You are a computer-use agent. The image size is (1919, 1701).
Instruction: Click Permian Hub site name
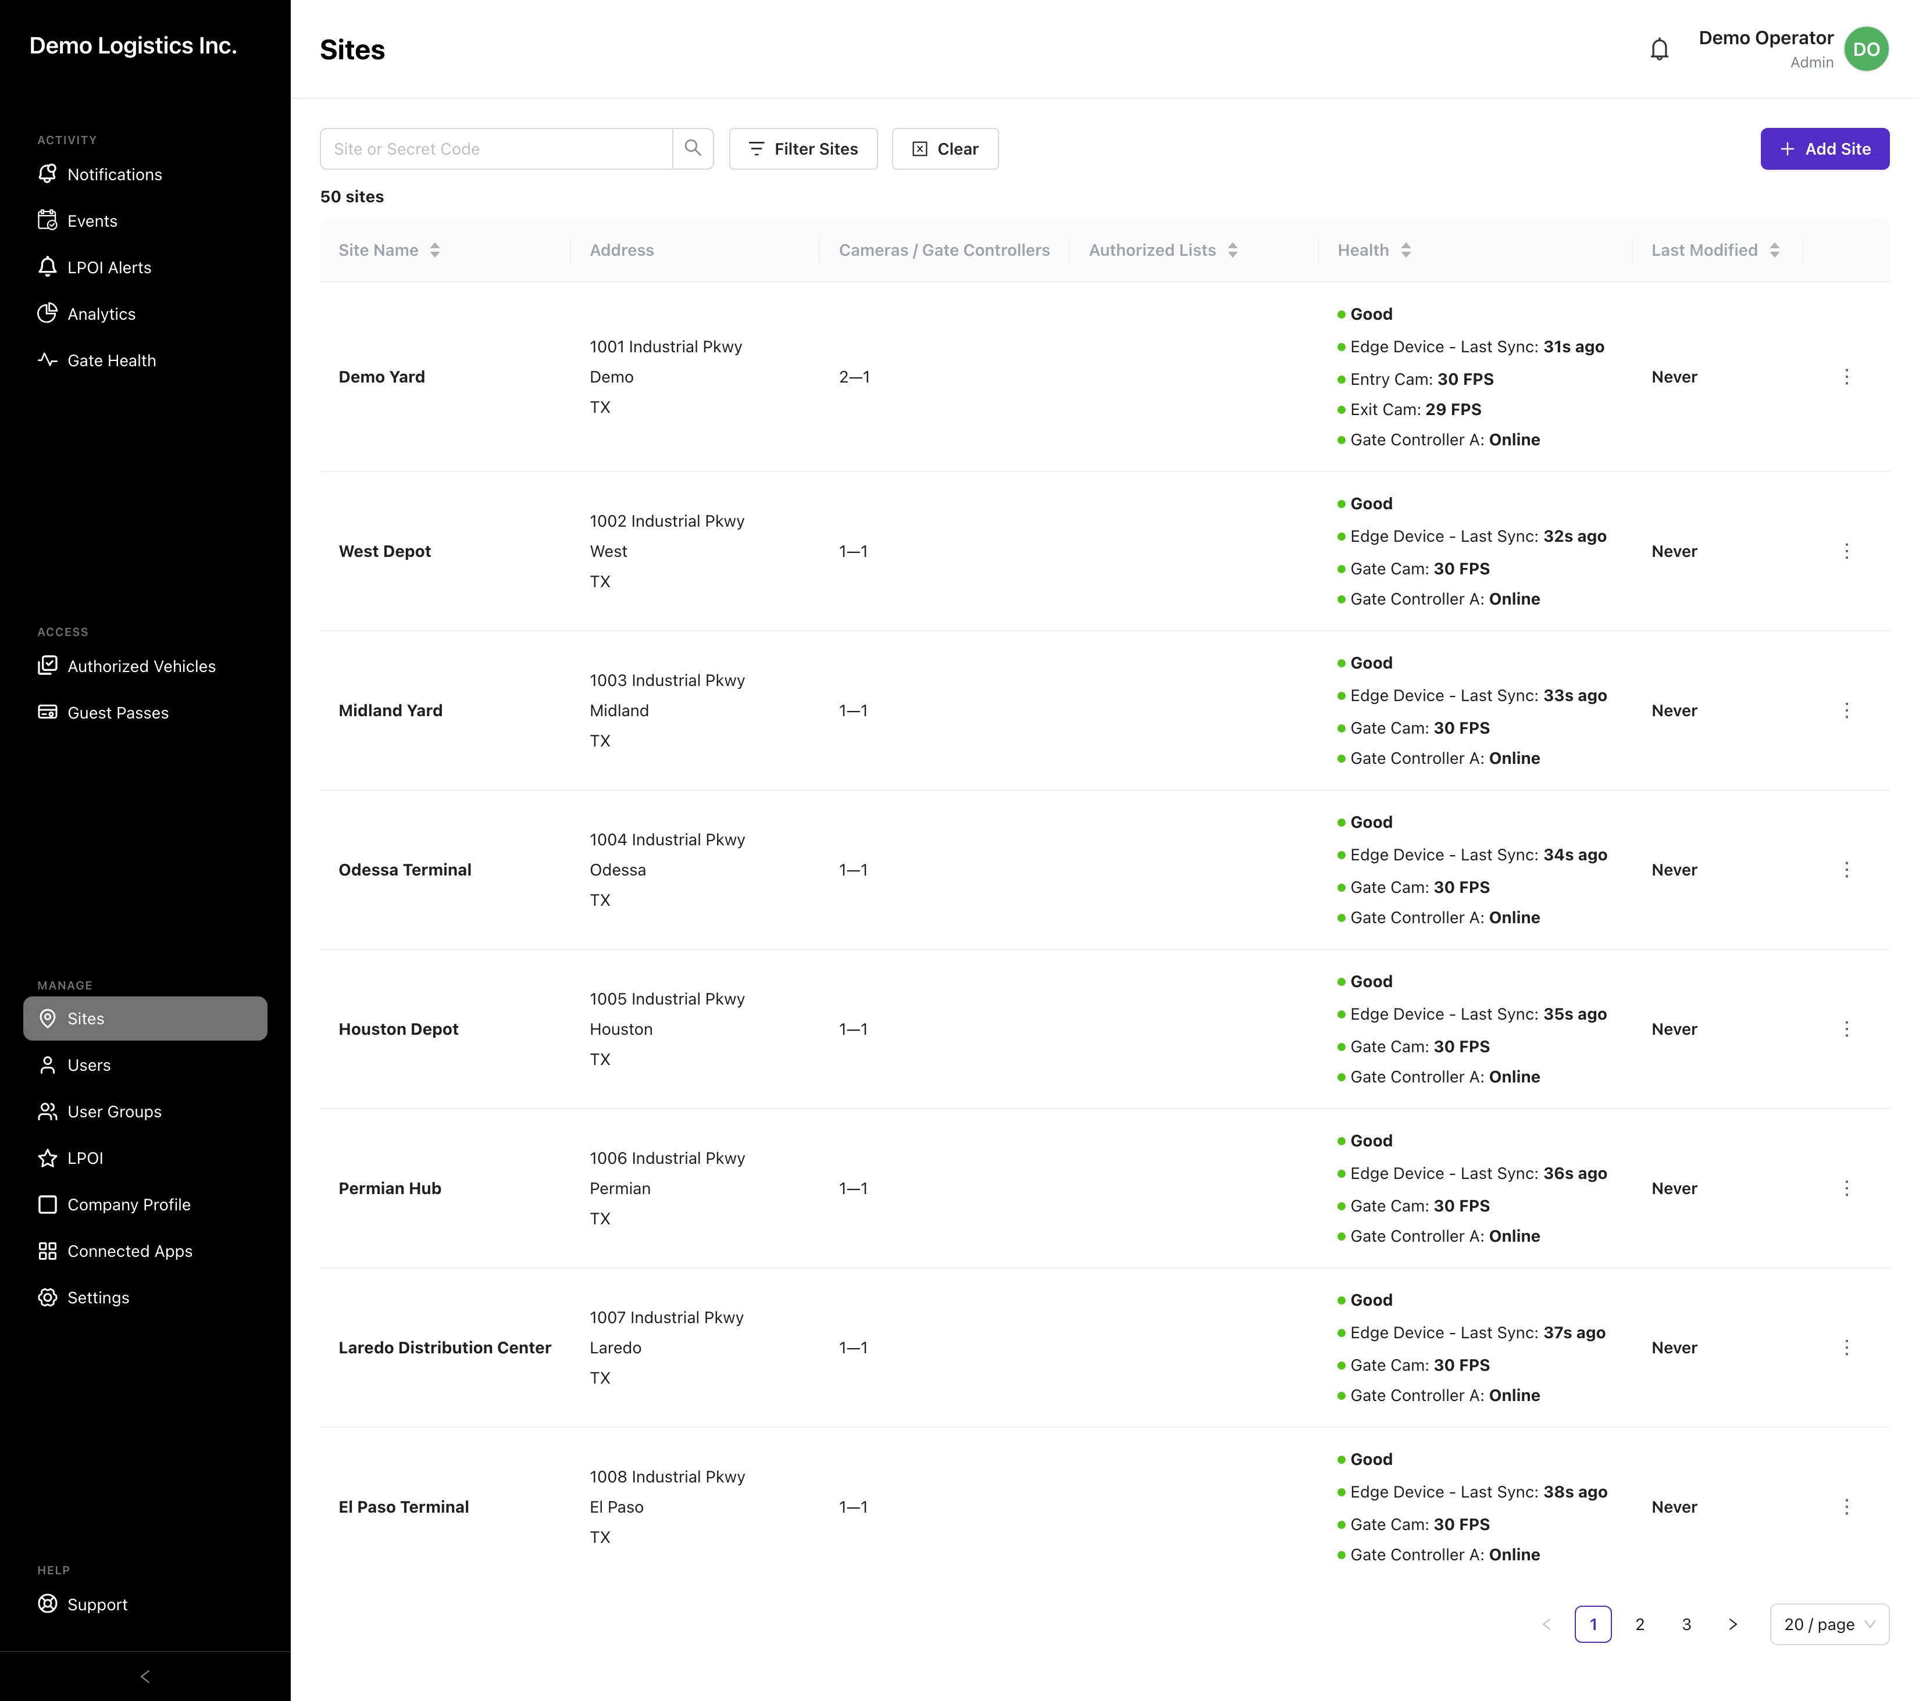[x=390, y=1188]
